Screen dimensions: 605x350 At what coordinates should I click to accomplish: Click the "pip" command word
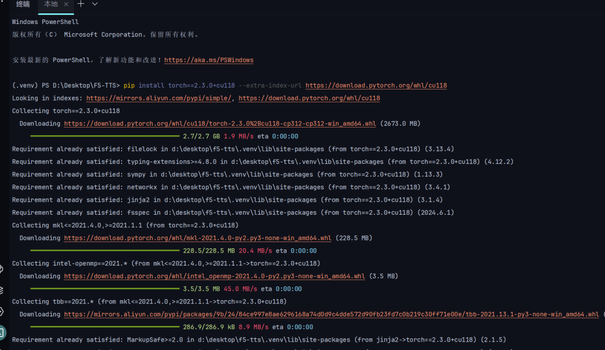[x=129, y=86]
